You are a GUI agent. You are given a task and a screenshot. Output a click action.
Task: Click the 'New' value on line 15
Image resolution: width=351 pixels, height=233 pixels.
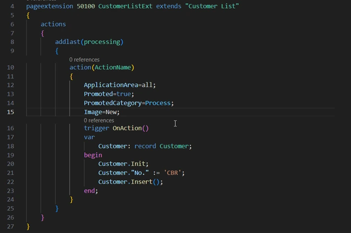coord(111,112)
